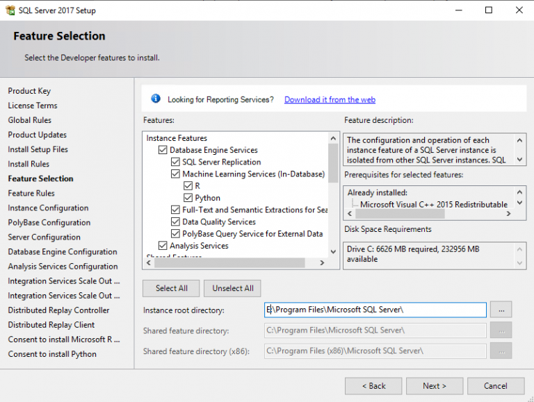
Task: Click the blue information icon
Action: tap(156, 99)
